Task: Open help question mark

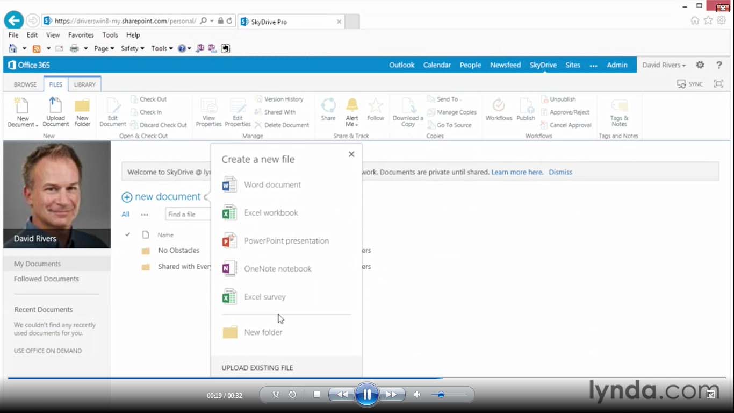Action: (x=719, y=65)
